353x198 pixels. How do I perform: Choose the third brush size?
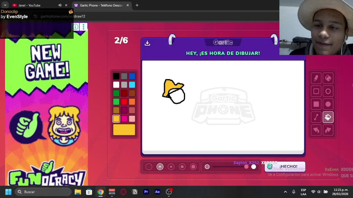pyautogui.click(x=171, y=167)
